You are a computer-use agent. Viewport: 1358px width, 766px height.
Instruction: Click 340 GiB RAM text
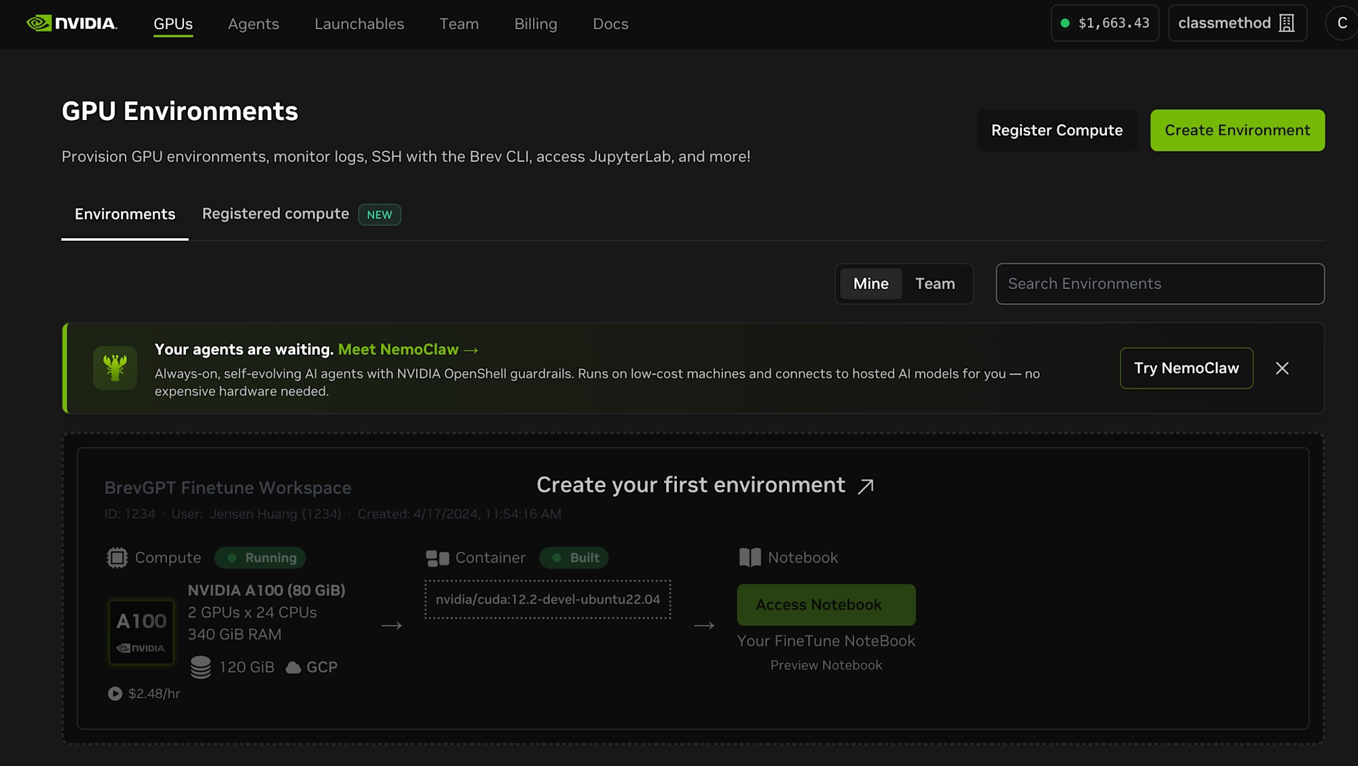[x=234, y=634]
